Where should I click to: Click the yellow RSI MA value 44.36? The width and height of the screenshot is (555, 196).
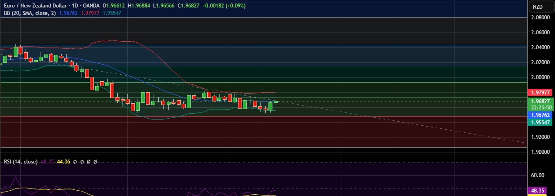coord(63,162)
